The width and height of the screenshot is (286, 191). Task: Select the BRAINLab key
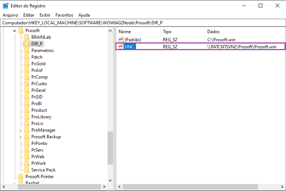point(41,37)
